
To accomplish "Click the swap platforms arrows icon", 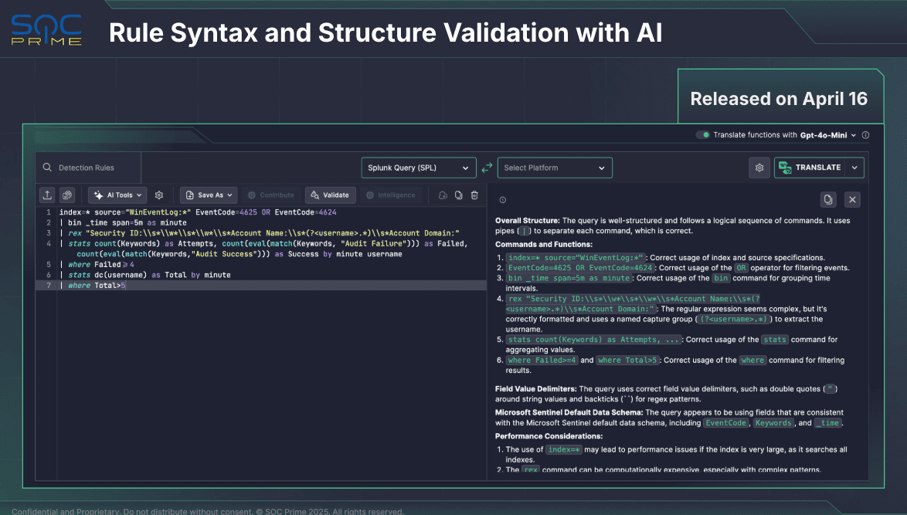I will pos(487,168).
